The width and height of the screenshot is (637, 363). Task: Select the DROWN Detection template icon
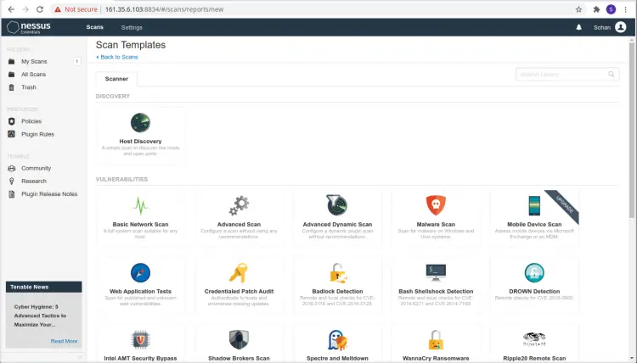[534, 272]
